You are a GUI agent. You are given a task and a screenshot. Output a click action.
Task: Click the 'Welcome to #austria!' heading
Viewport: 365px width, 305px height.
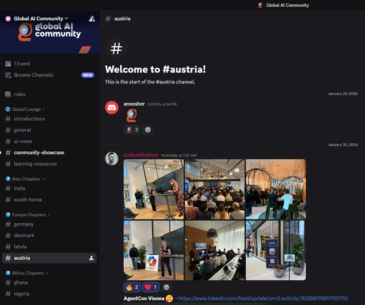[x=155, y=69]
